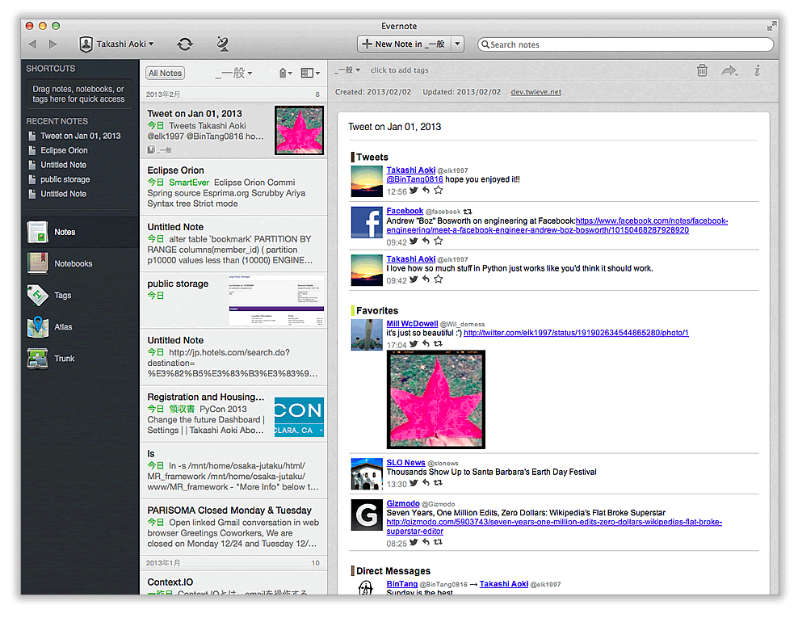Open the Takashi Aoki account menu
This screenshot has height=622, width=798.
click(116, 44)
